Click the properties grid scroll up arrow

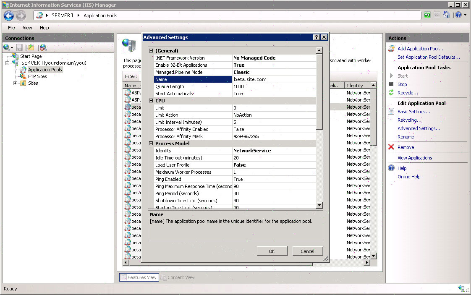(319, 50)
